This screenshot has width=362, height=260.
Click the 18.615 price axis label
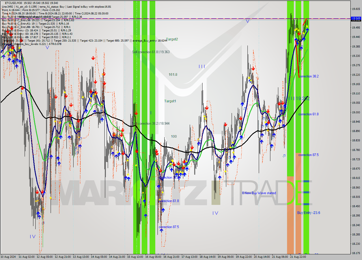(356, 178)
